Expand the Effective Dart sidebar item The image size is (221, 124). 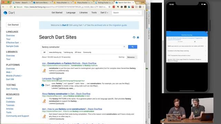click(21, 43)
